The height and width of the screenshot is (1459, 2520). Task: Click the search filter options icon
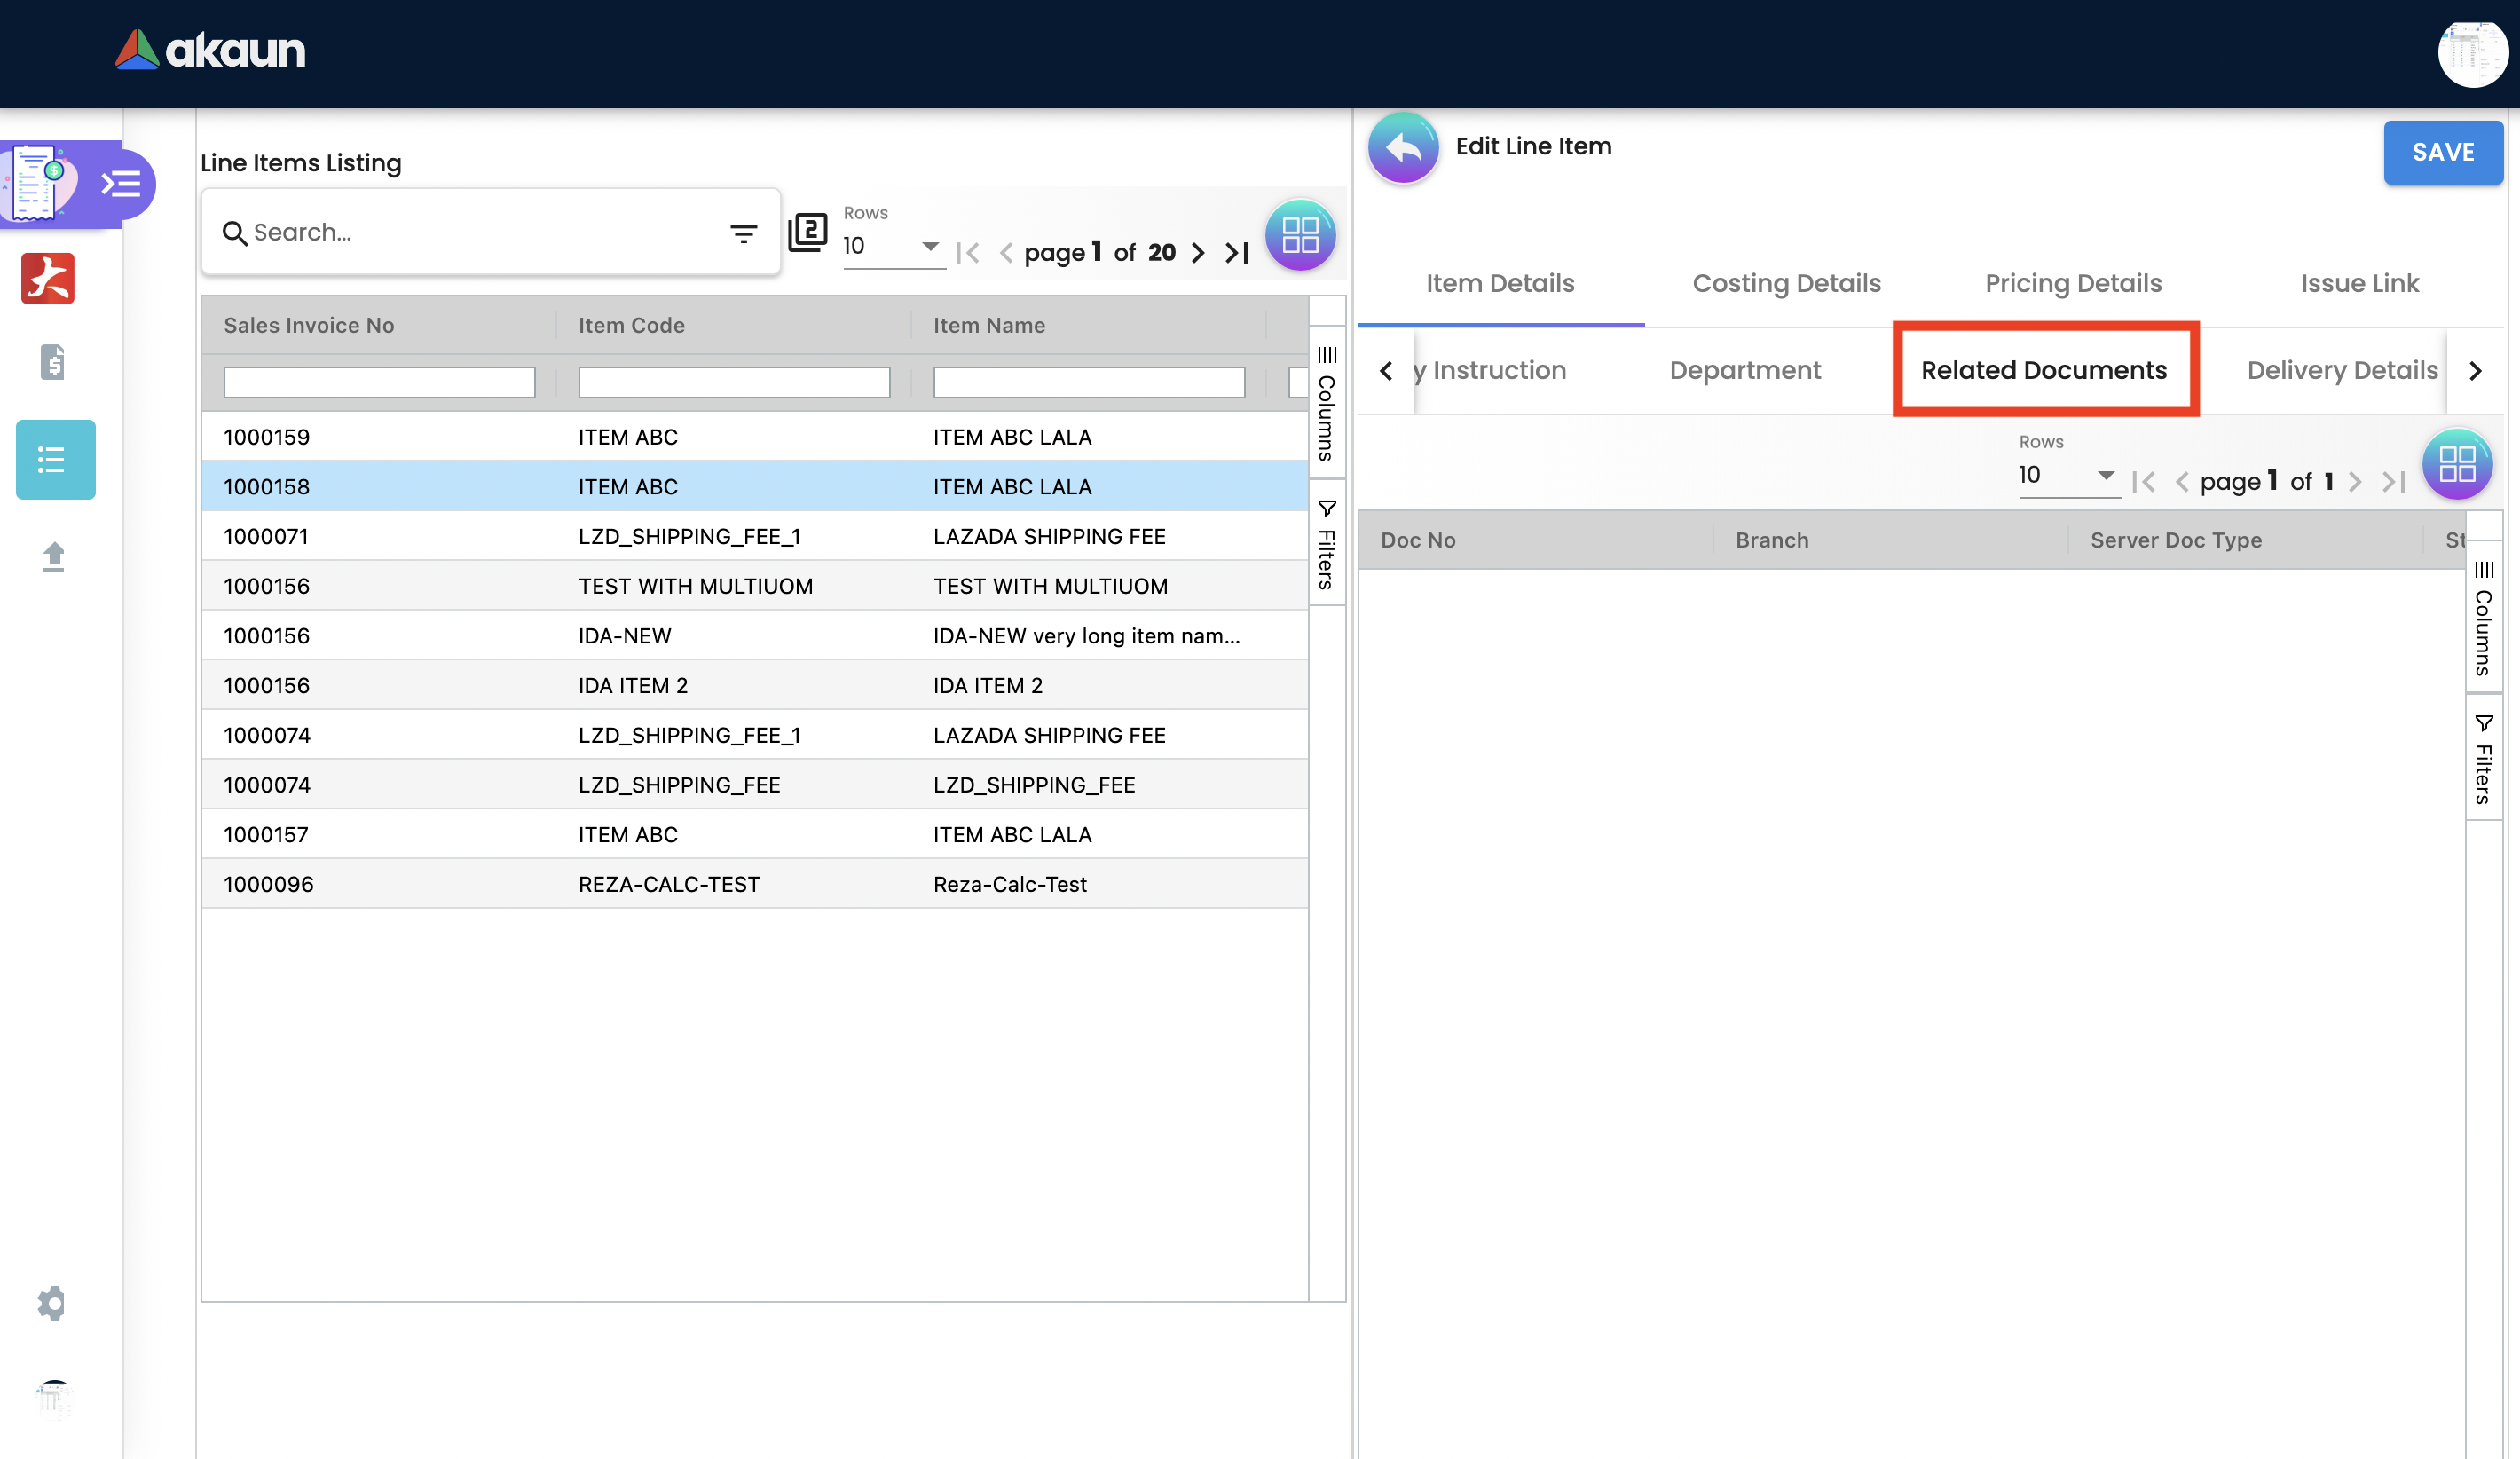[743, 233]
